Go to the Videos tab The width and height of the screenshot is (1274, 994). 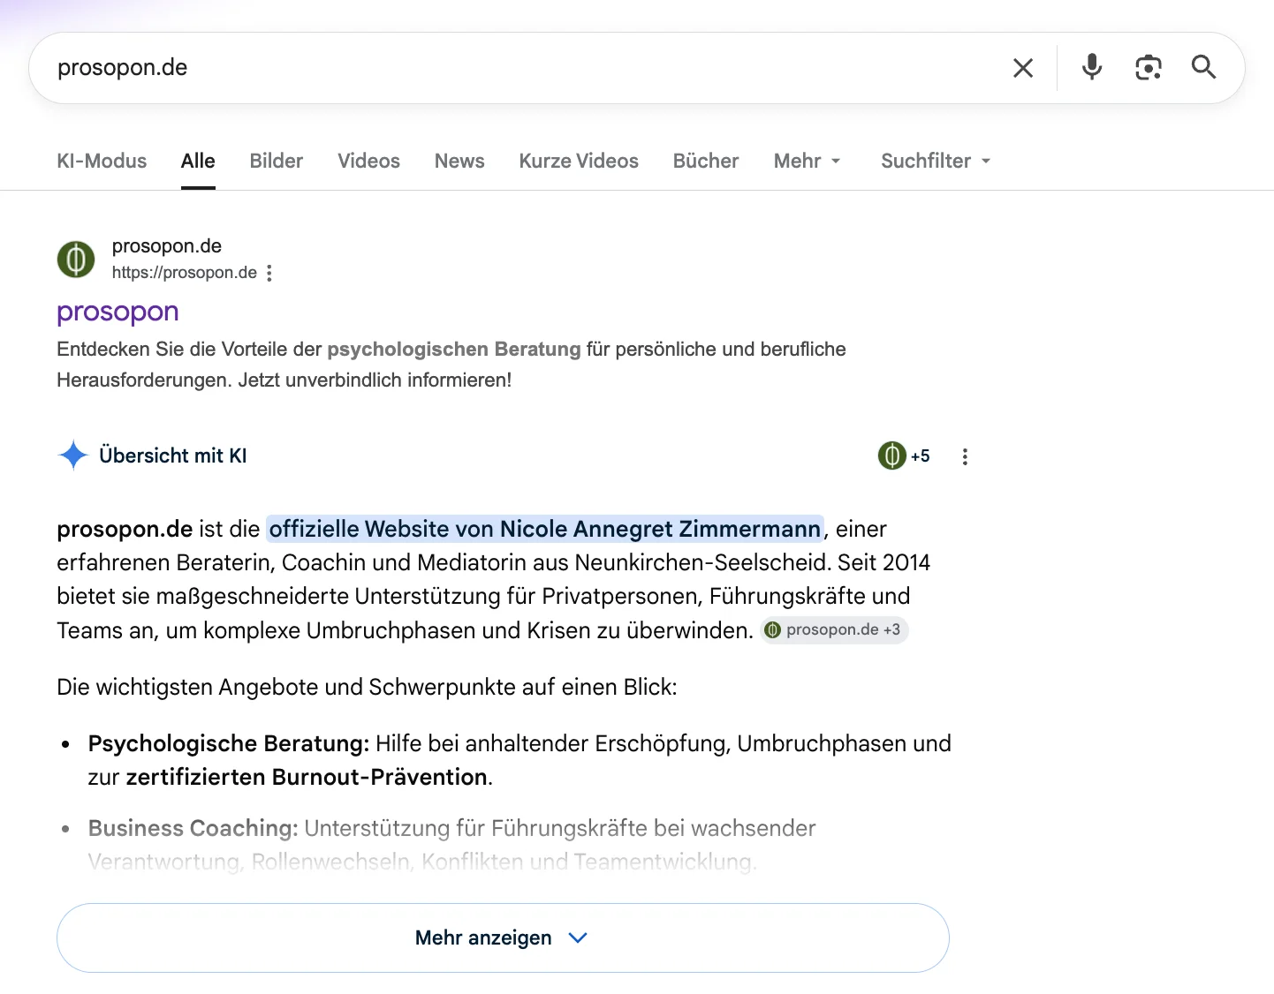click(x=368, y=161)
